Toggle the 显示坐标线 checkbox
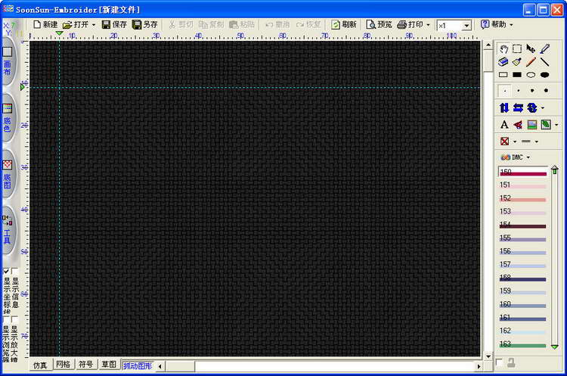Screen dimensions: 567x376 [6, 271]
